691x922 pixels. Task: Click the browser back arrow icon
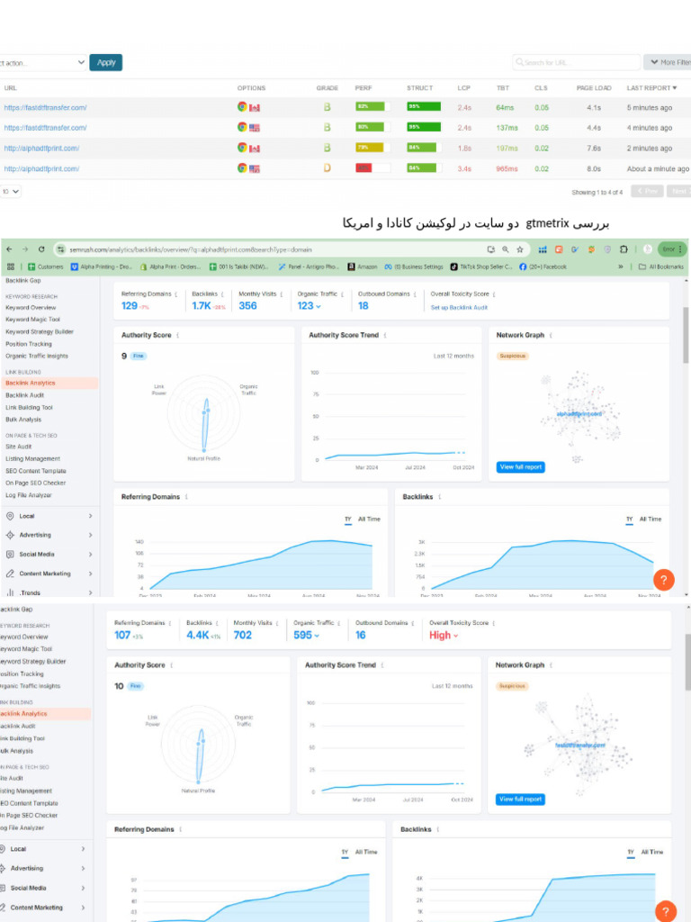9,249
